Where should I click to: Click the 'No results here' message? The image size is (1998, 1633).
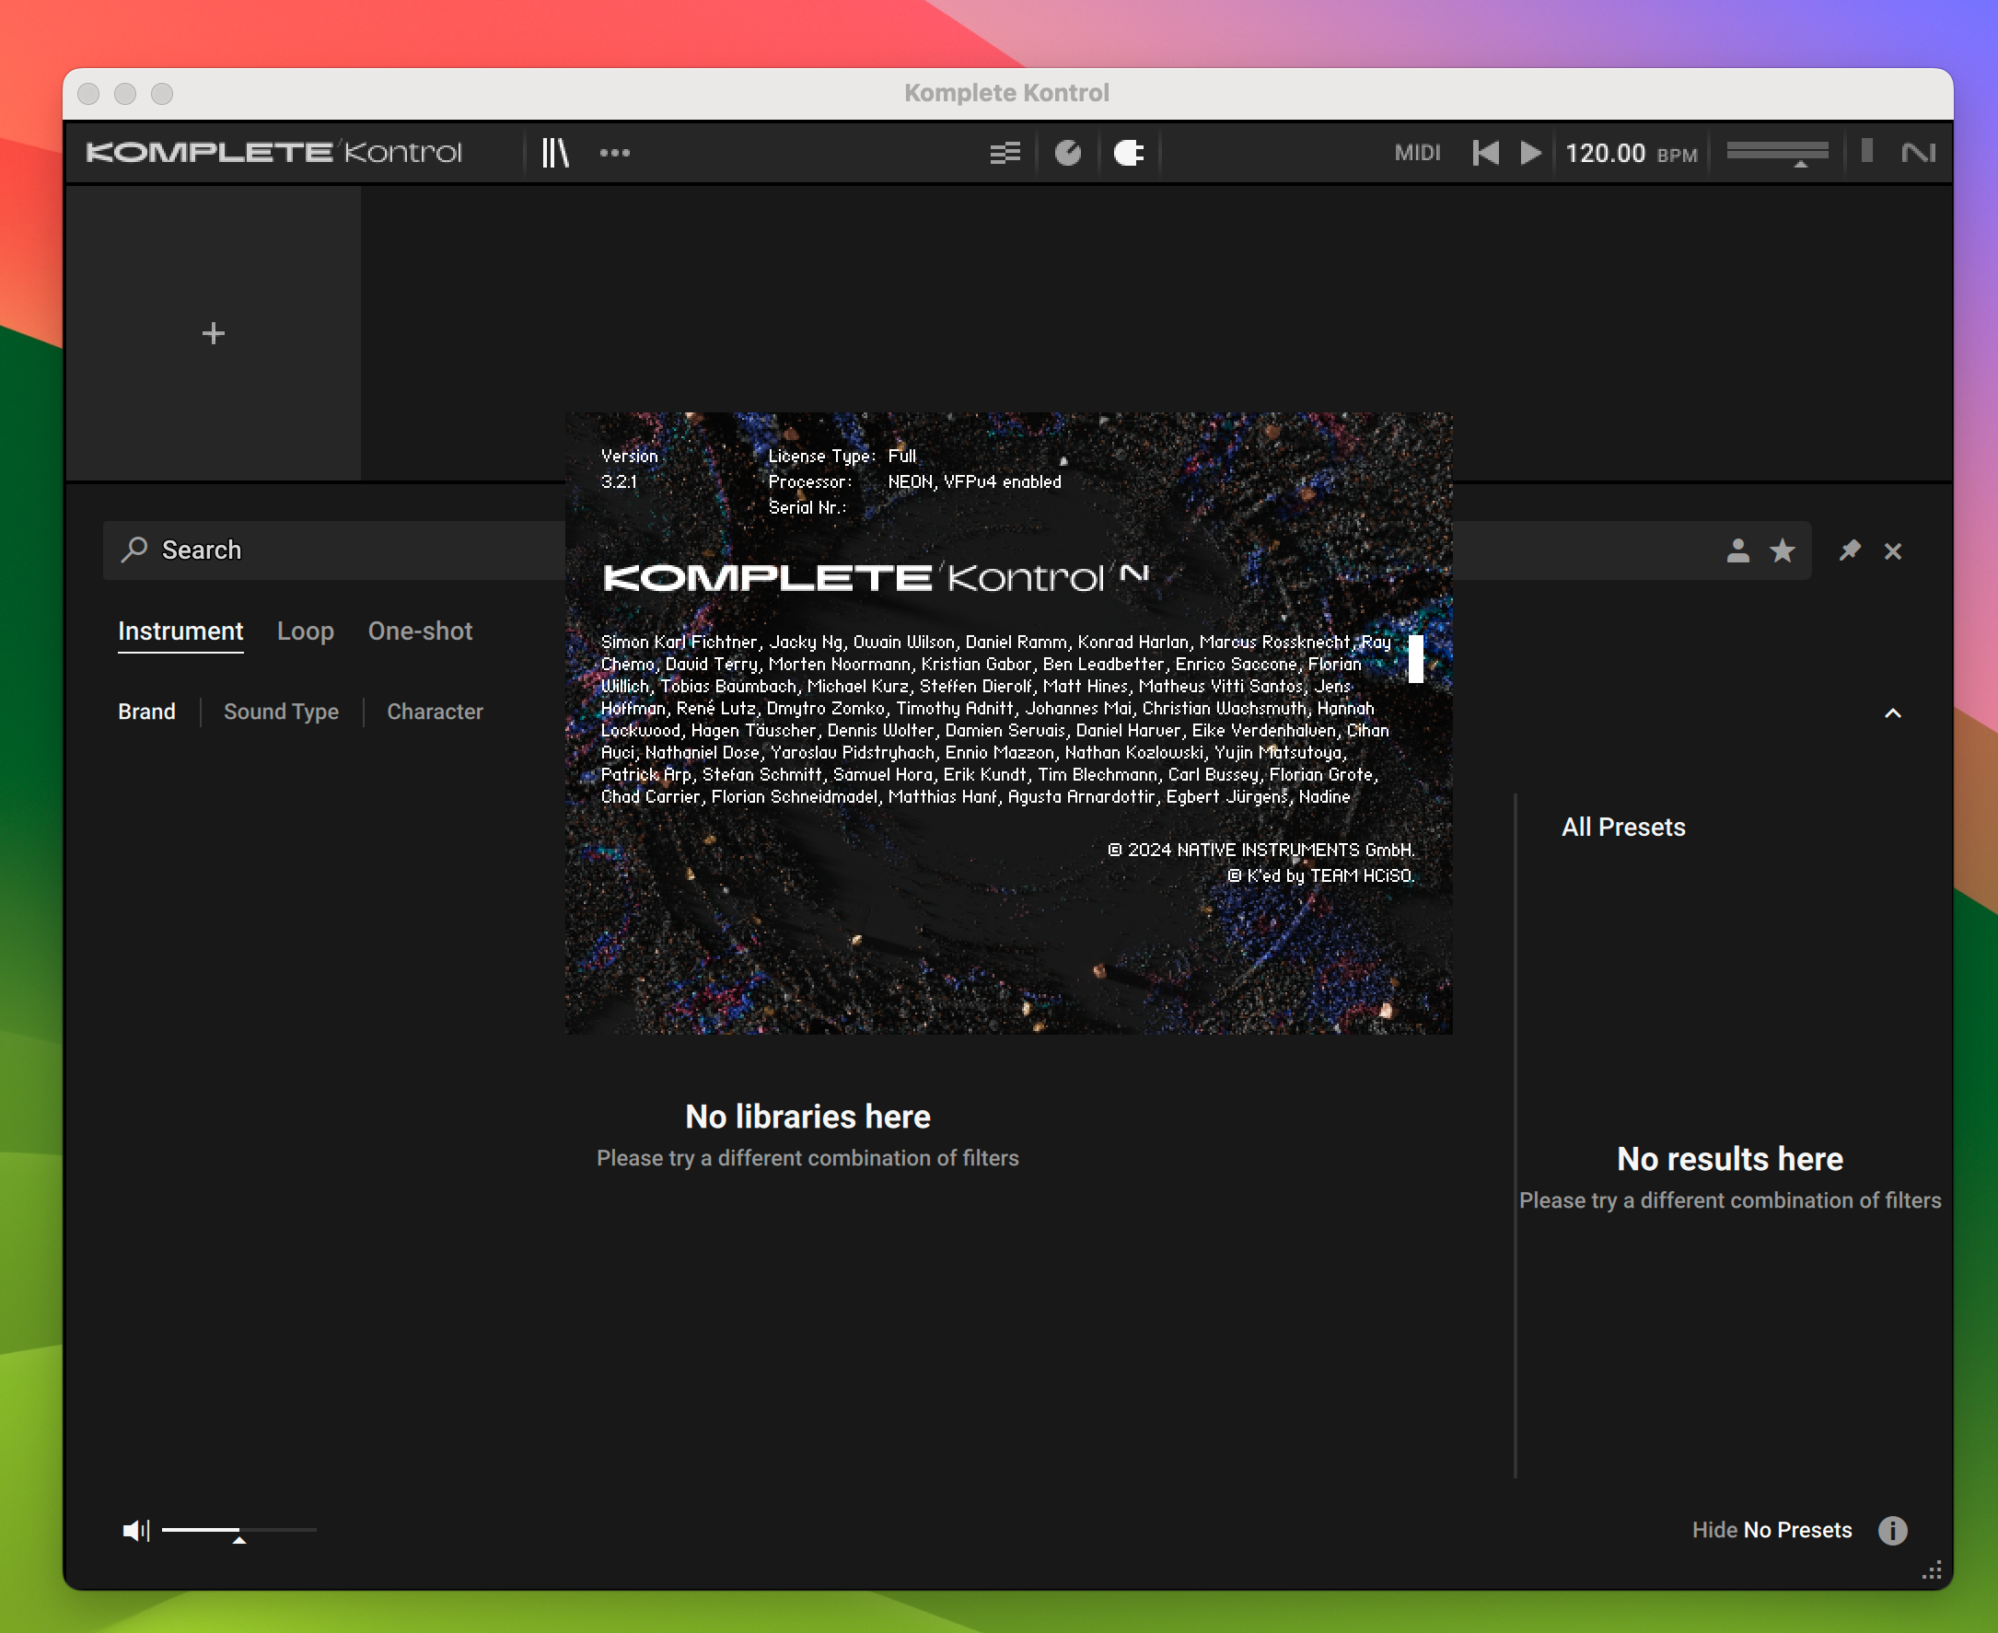[x=1729, y=1159]
